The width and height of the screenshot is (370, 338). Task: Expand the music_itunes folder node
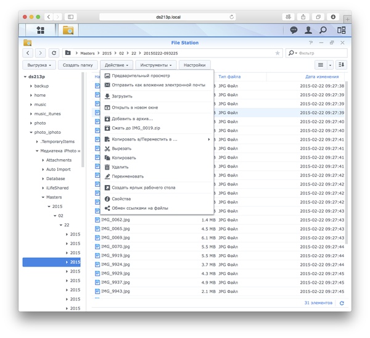[31, 114]
